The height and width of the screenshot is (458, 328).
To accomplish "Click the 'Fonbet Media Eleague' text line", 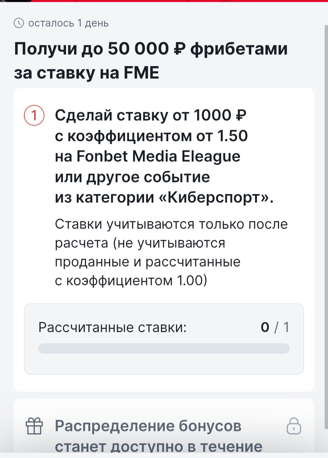I will tap(148, 156).
